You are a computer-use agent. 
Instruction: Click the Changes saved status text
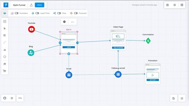click(144, 5)
